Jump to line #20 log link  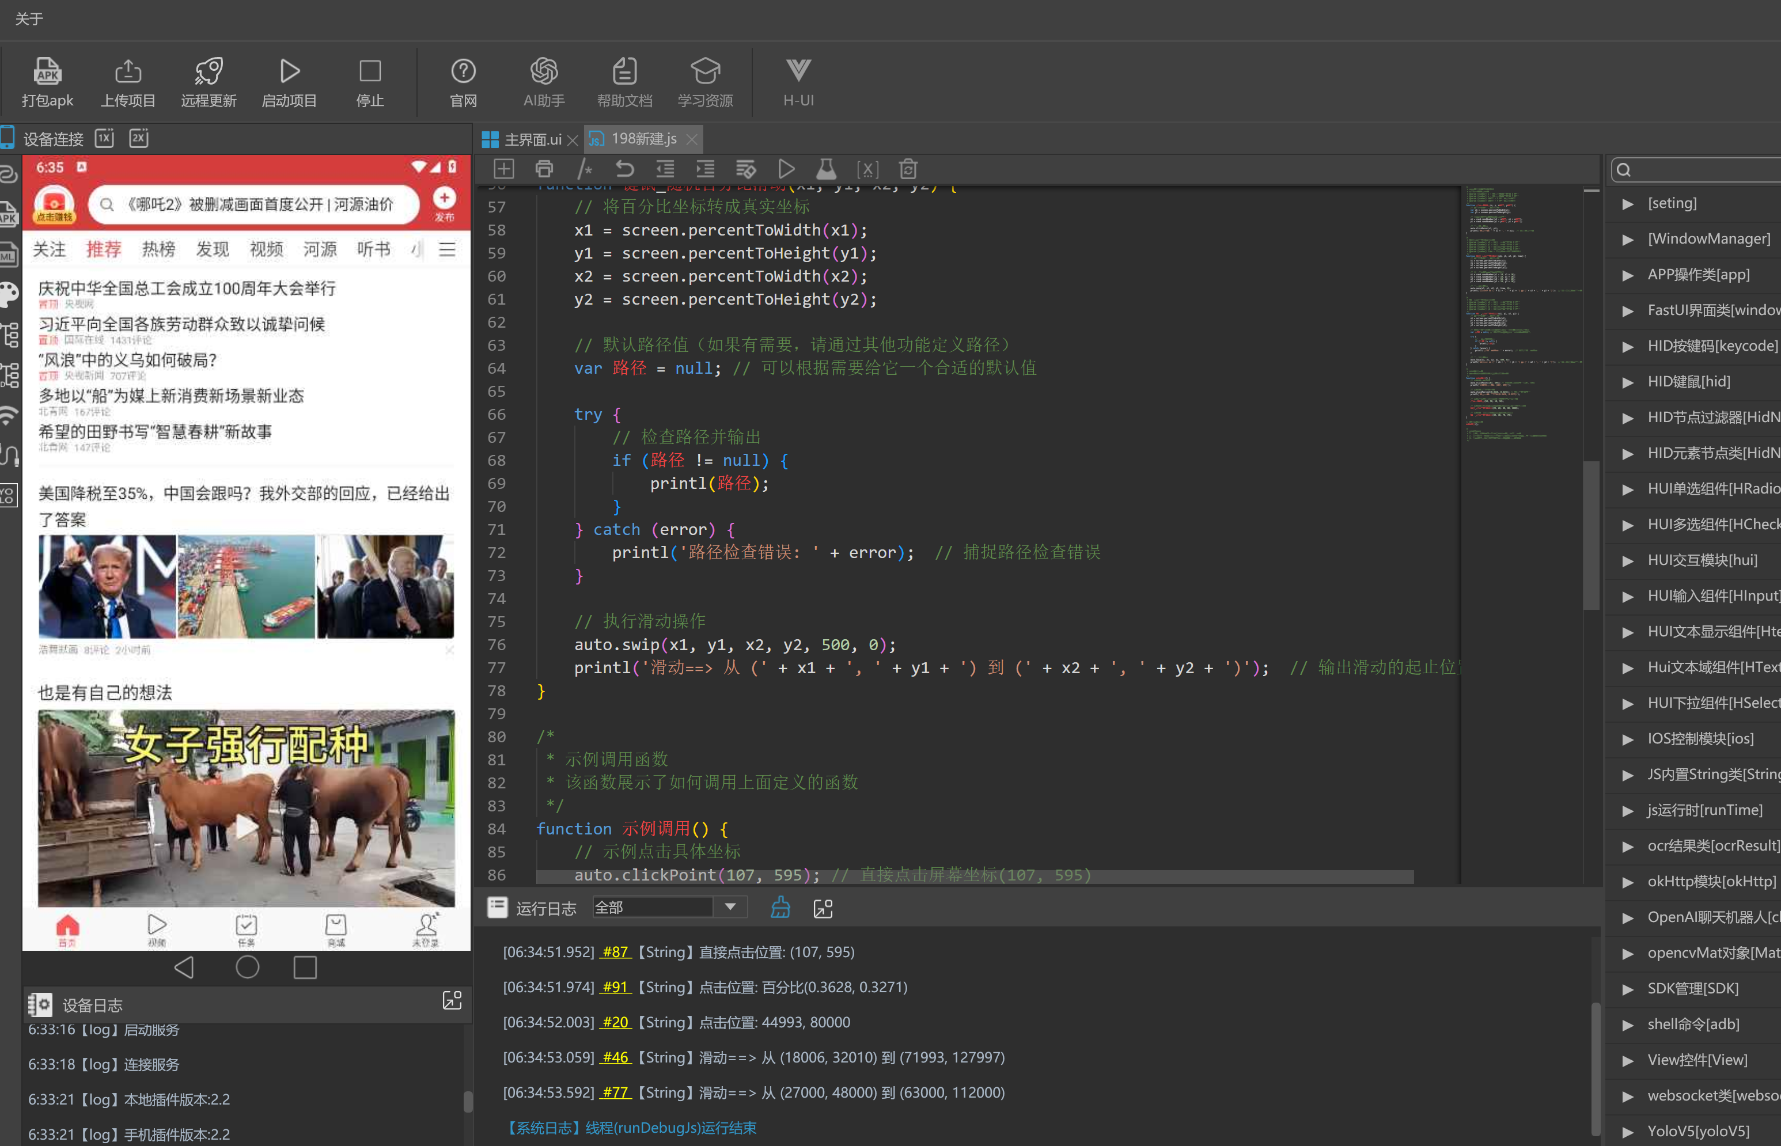616,1022
